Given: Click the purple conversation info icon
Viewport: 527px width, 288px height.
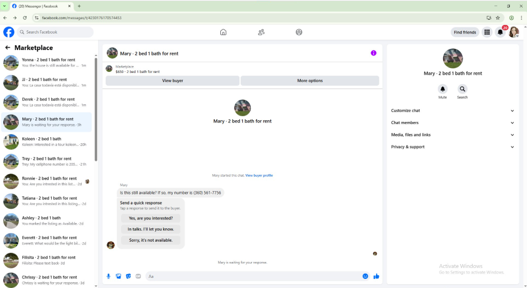Looking at the screenshot, I should (x=373, y=53).
